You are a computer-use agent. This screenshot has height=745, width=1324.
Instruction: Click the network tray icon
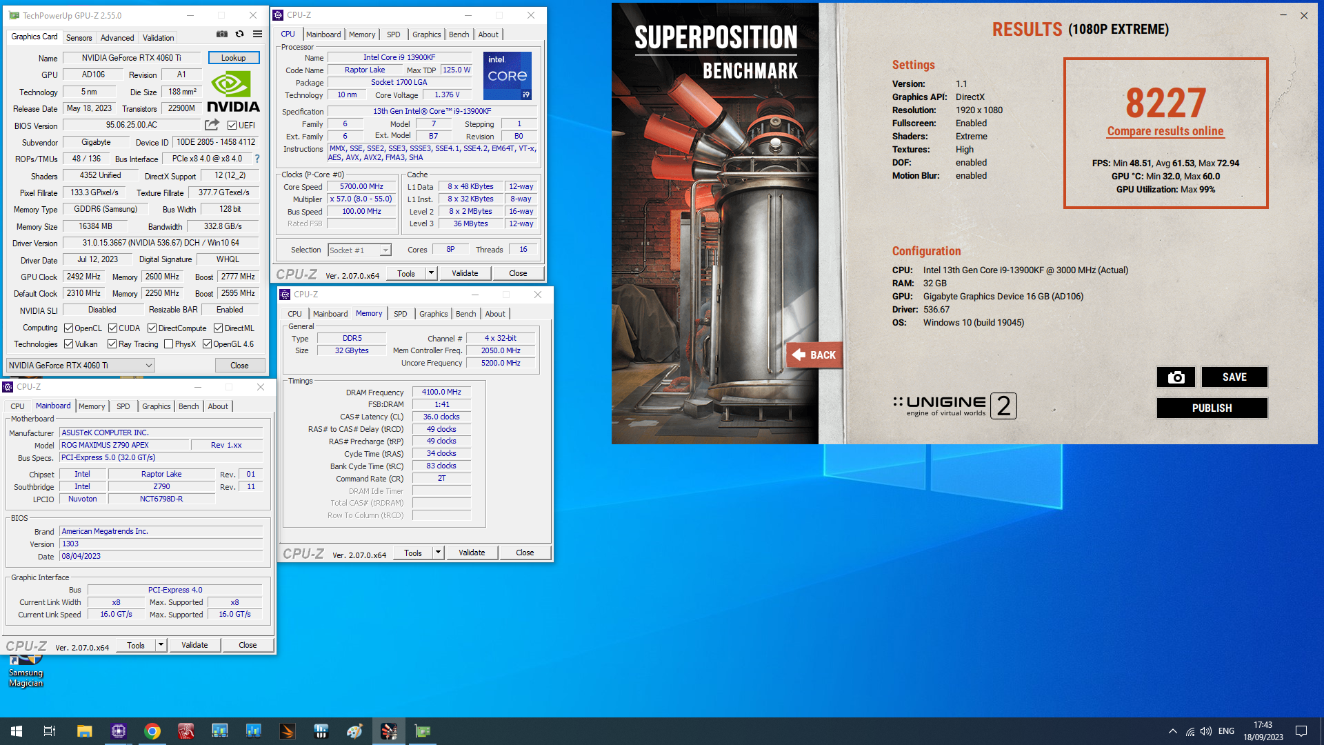(1190, 731)
